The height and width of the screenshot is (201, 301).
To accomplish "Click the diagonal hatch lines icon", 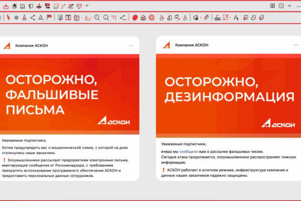I will (206, 18).
